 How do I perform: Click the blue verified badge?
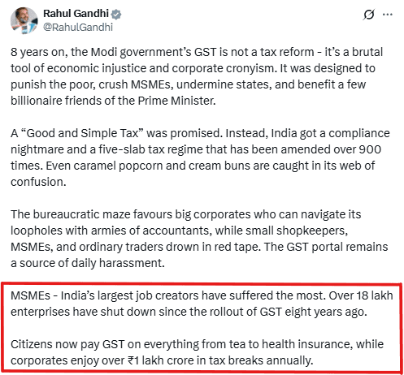tap(116, 14)
